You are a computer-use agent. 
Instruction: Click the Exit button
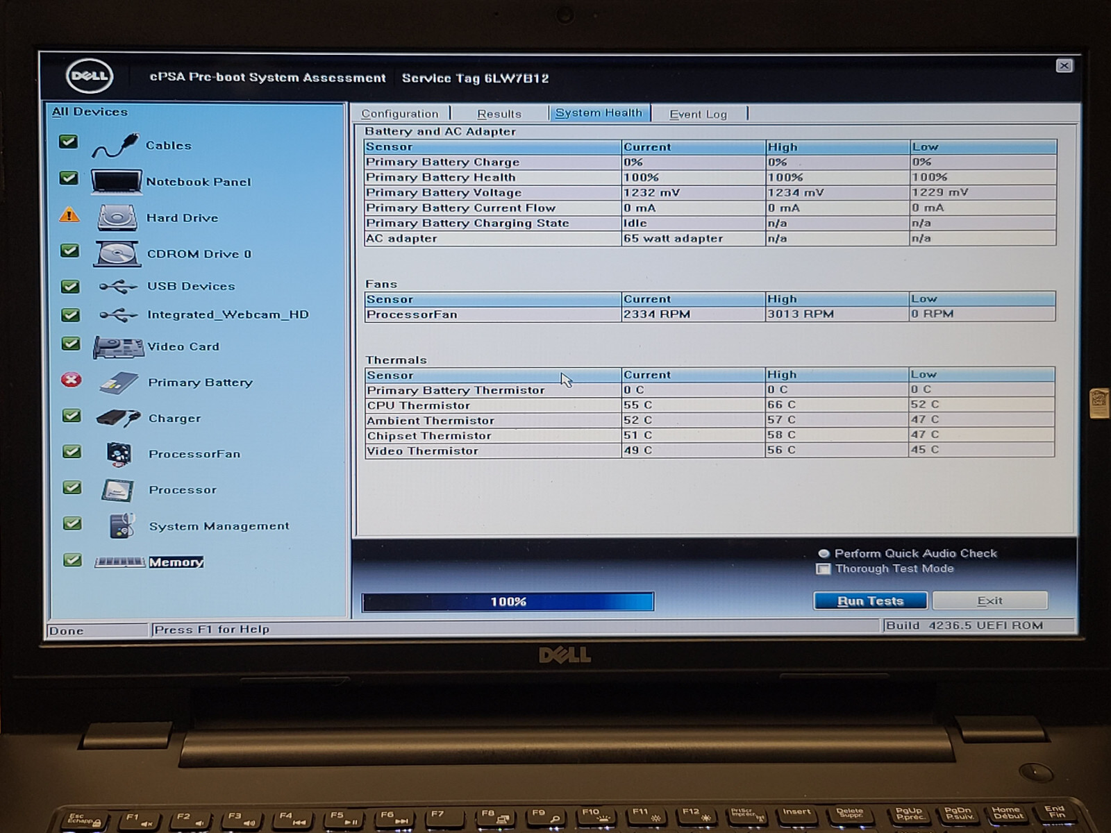pos(989,600)
